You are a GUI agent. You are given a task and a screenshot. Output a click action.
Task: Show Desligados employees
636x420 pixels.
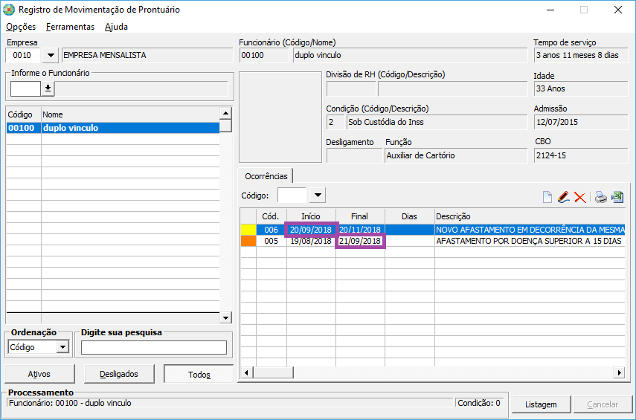(119, 374)
